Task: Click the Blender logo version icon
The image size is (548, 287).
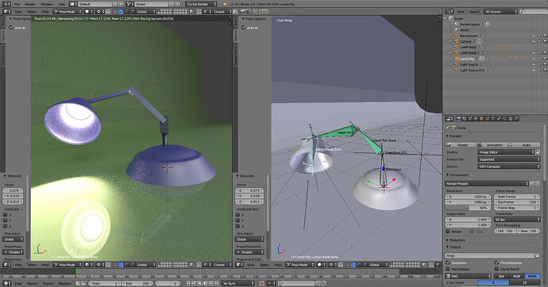Action: coord(225,4)
